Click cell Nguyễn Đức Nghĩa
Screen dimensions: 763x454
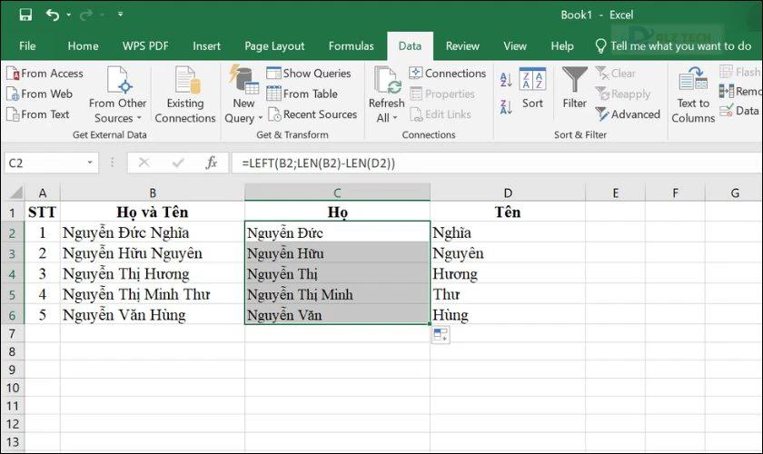pyautogui.click(x=153, y=232)
